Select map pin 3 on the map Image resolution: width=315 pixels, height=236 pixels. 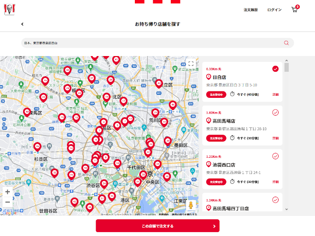(x=104, y=122)
